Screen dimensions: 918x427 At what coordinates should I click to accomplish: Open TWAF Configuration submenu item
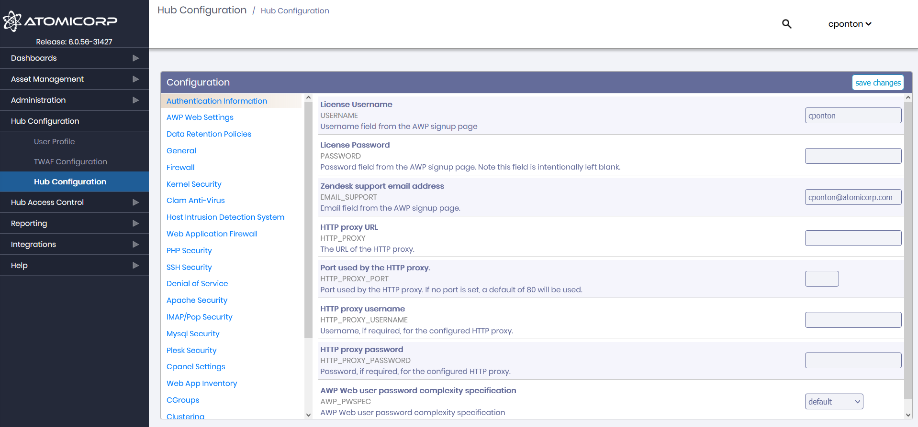(70, 162)
